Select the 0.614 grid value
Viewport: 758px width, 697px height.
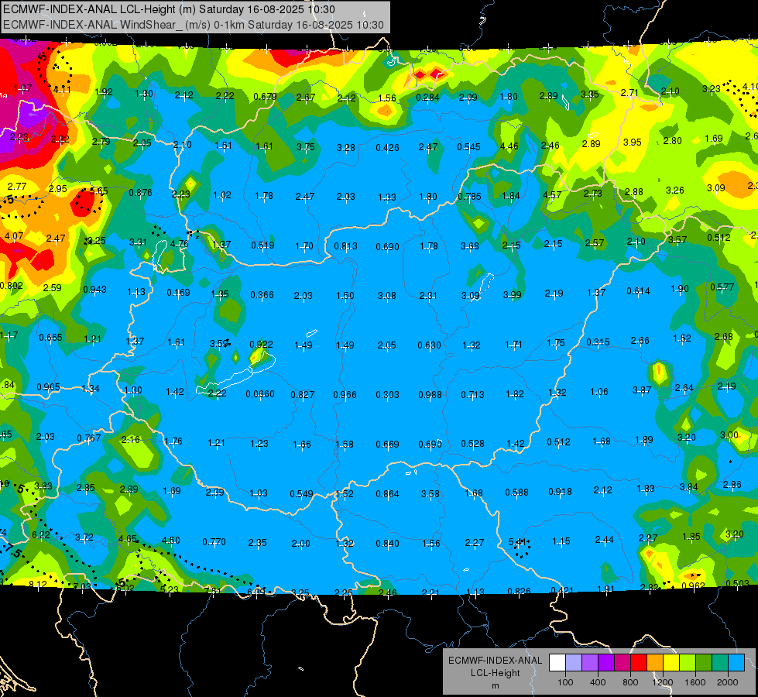coord(639,290)
